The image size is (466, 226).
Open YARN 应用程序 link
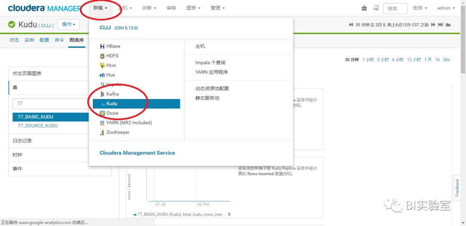click(x=211, y=72)
